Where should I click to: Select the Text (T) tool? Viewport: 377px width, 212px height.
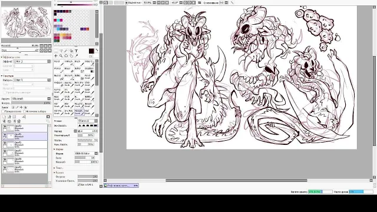point(76,51)
